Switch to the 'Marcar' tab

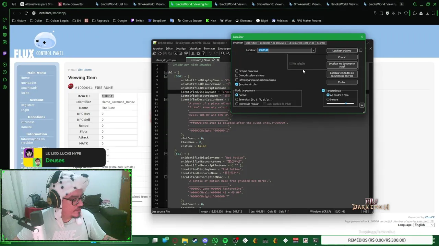321,43
